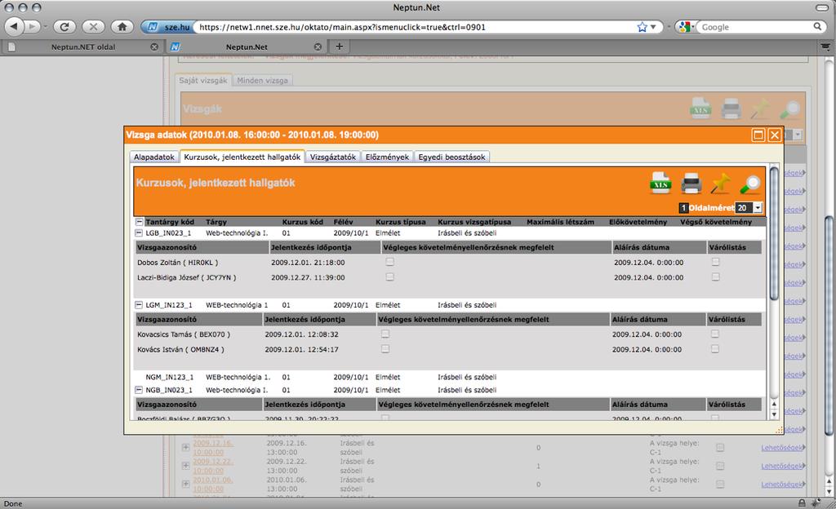Print the list with dialog printer icon
The height and width of the screenshot is (509, 836).
click(x=691, y=184)
